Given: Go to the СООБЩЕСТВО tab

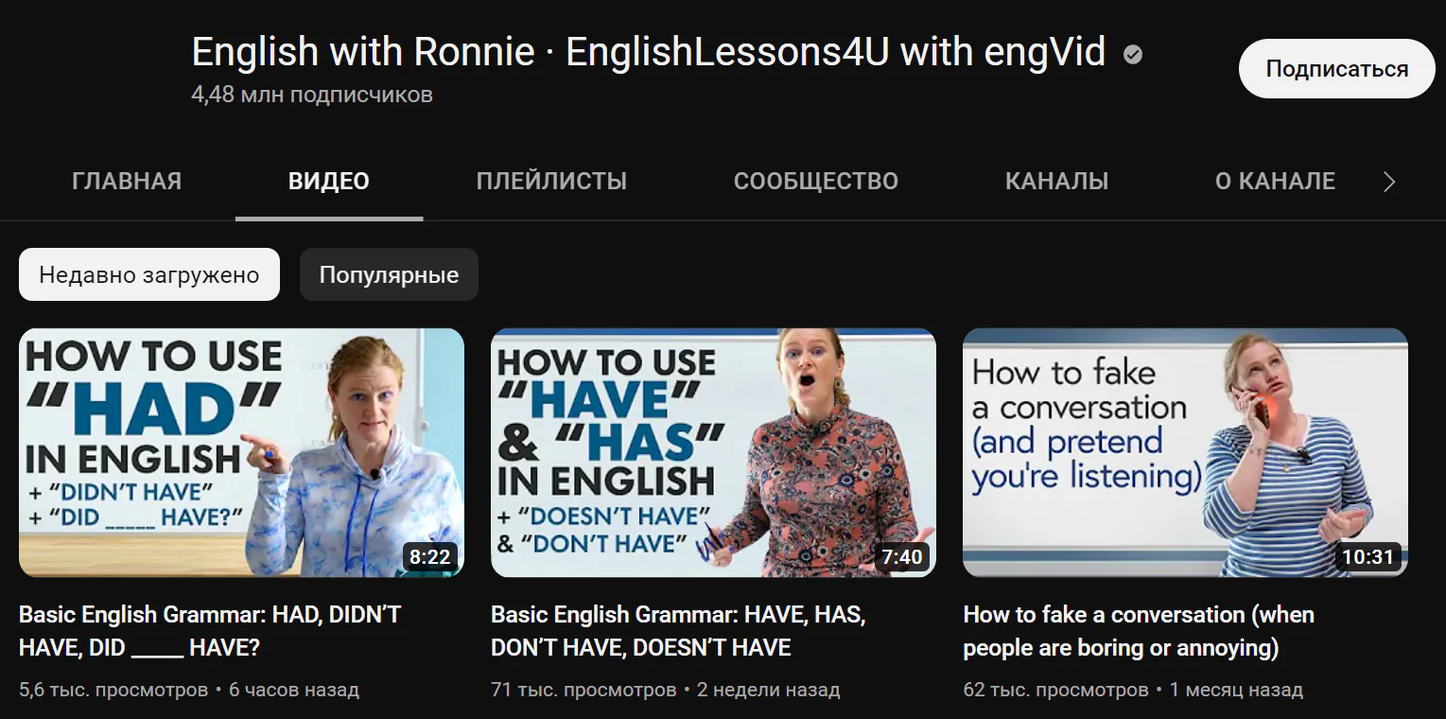Looking at the screenshot, I should [816, 181].
